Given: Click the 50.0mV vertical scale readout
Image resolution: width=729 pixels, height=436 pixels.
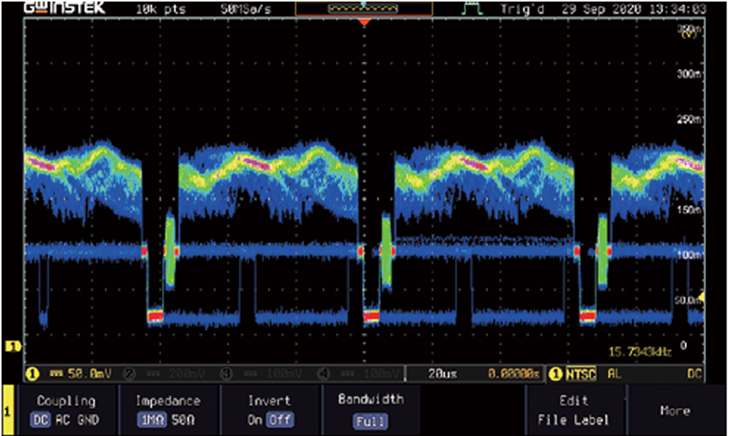Looking at the screenshot, I should click(x=89, y=374).
